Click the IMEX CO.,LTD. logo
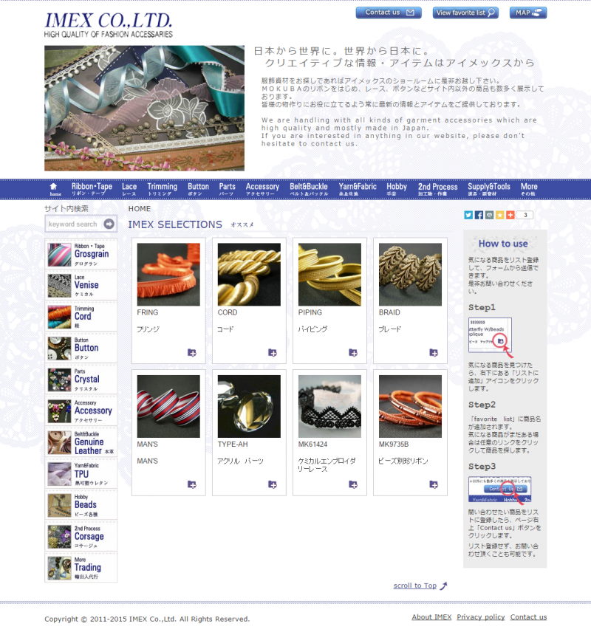 [109, 24]
